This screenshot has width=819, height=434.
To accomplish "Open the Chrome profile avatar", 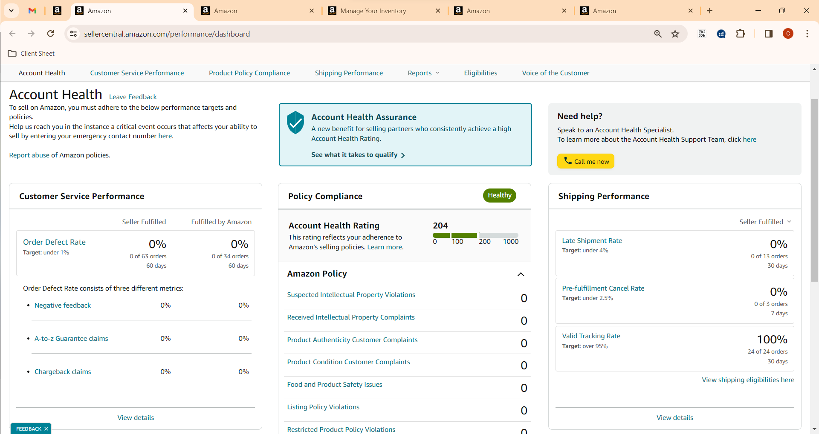I will [x=788, y=34].
